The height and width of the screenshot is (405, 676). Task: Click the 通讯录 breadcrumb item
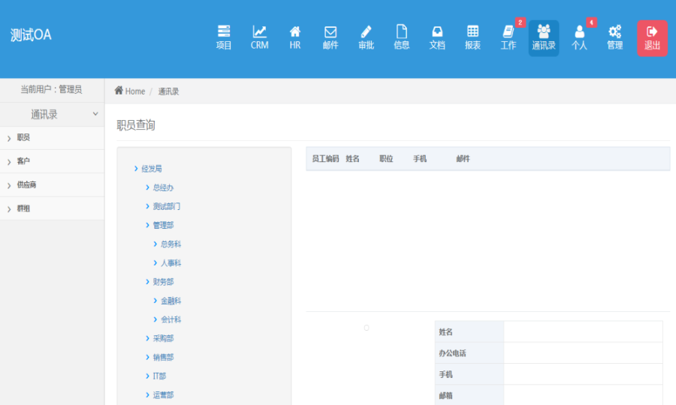168,91
